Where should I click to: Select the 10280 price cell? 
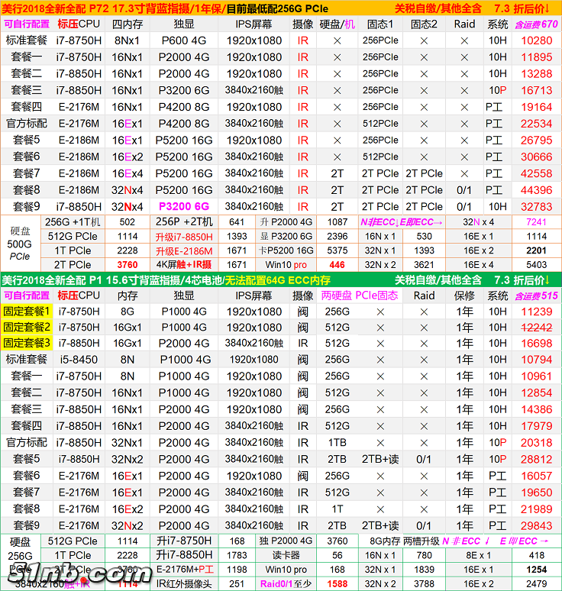pyautogui.click(x=536, y=40)
